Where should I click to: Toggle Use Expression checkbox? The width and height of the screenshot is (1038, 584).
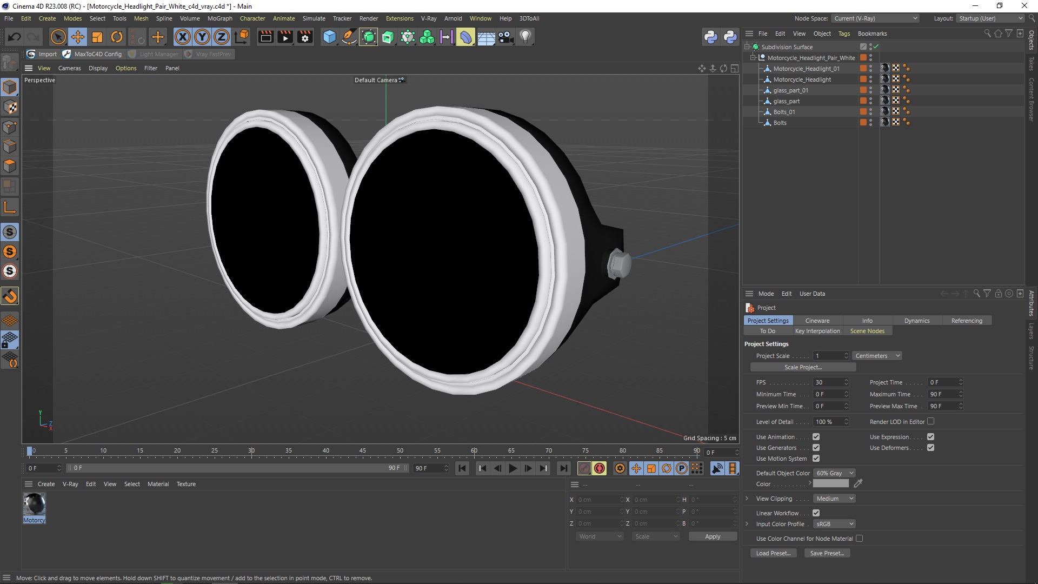click(930, 437)
